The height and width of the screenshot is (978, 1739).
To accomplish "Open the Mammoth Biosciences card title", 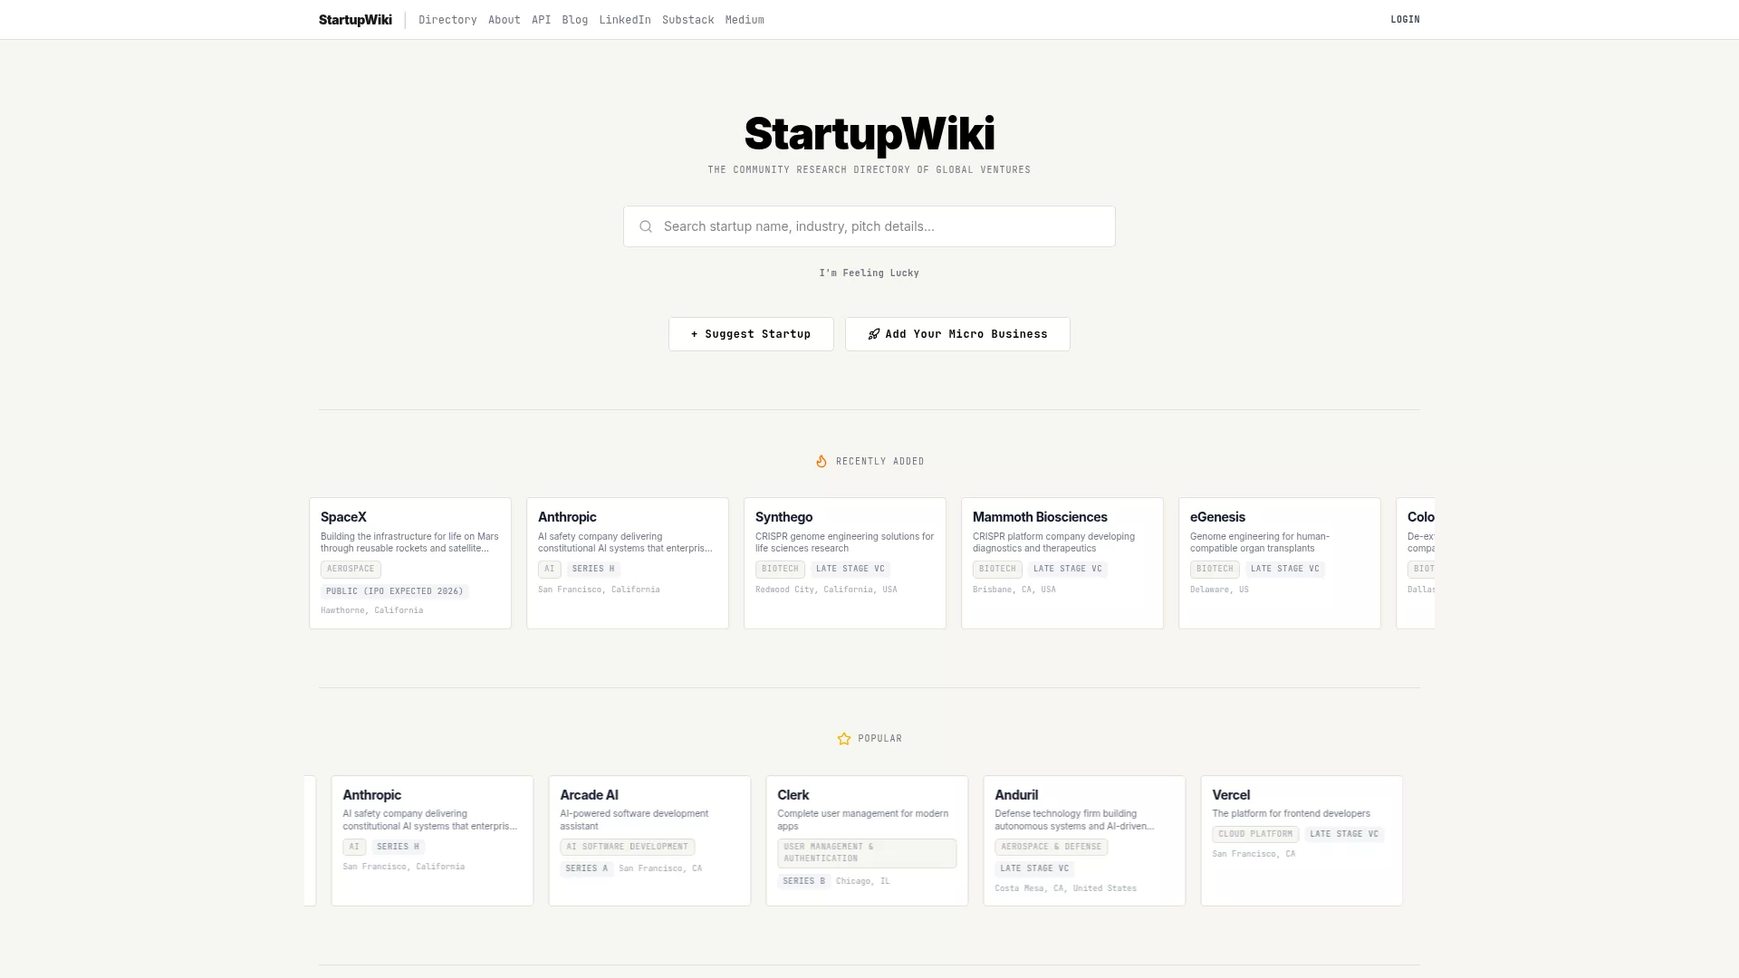I will click(x=1040, y=517).
